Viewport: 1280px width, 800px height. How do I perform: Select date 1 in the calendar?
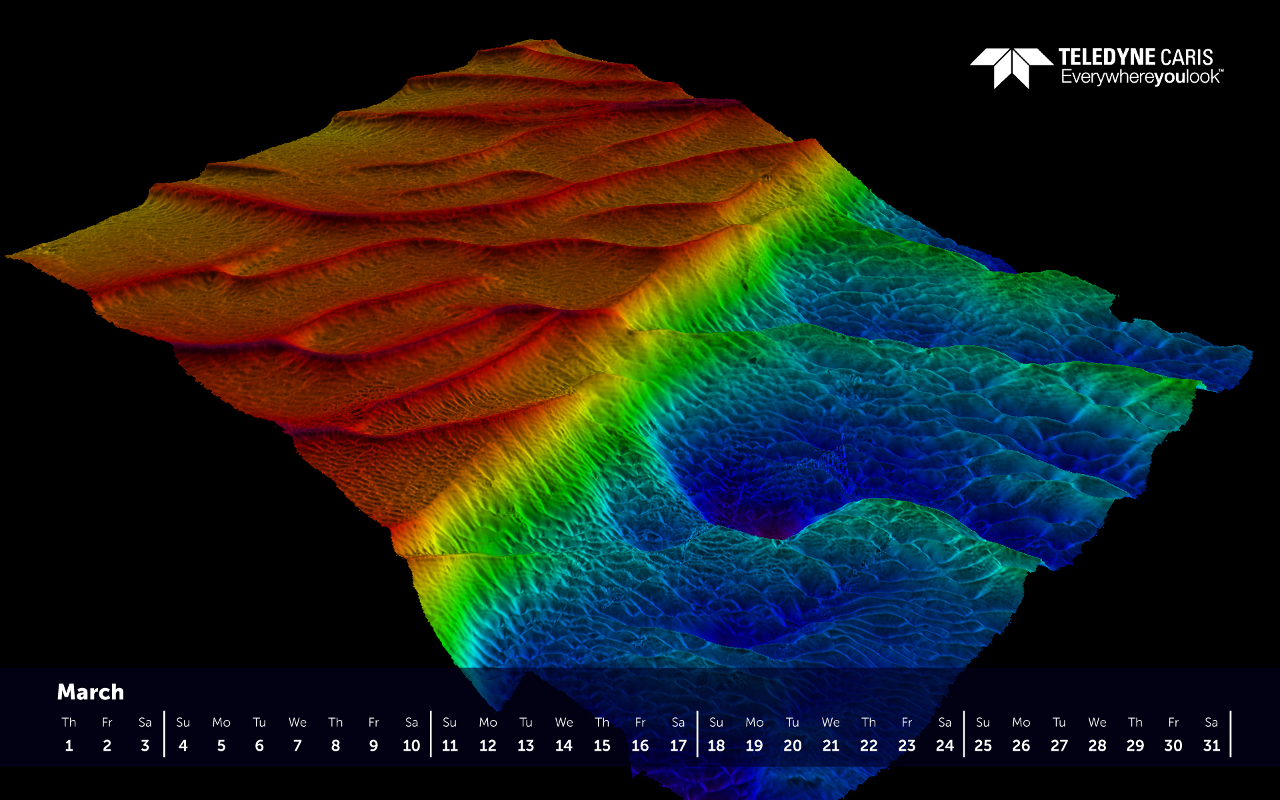coord(69,746)
